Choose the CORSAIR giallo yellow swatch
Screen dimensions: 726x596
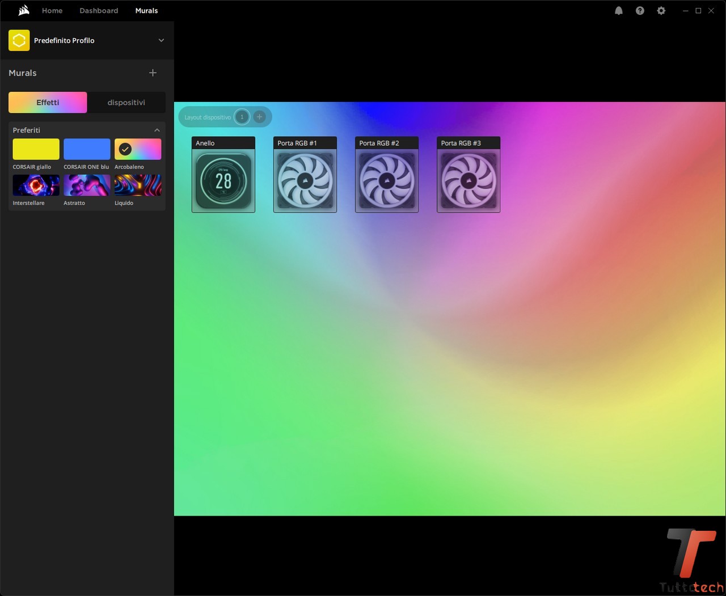(x=36, y=149)
